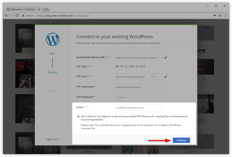
Task: Click the Continue button
Action: click(181, 140)
